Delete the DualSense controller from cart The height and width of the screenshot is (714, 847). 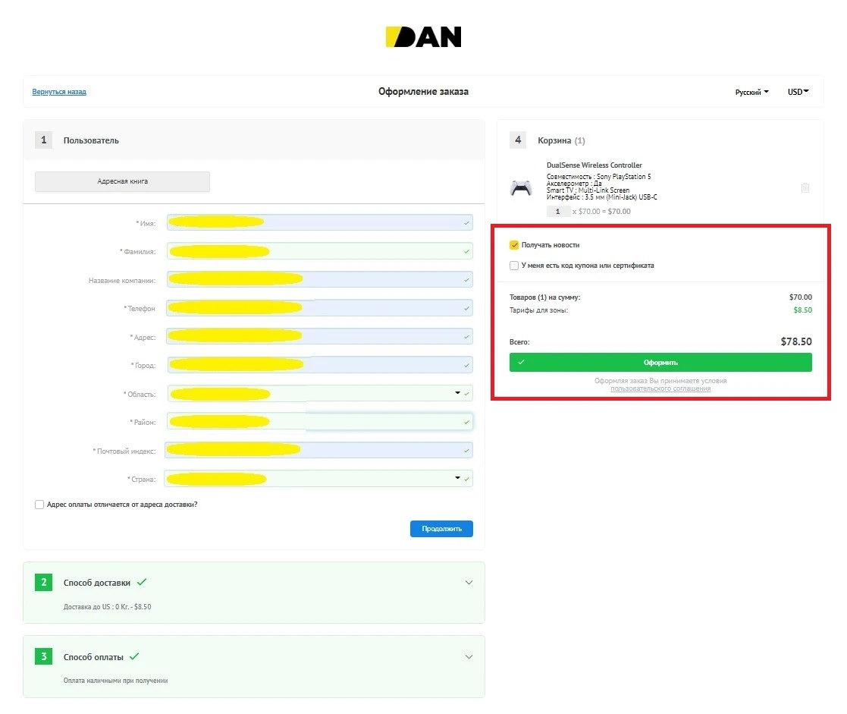(805, 188)
